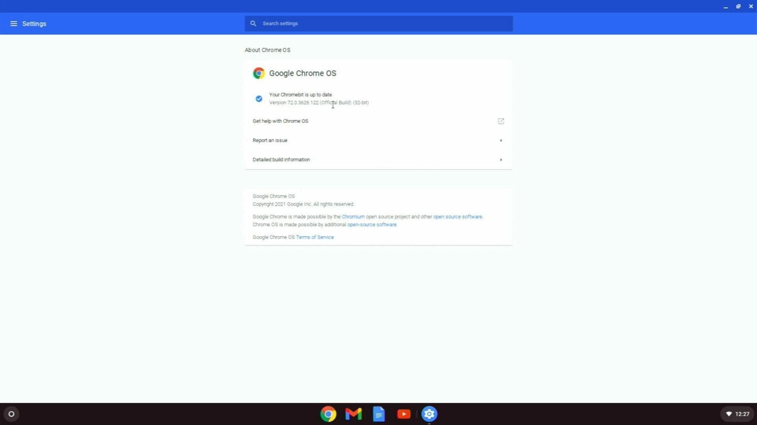The height and width of the screenshot is (425, 757).
Task: View the Terms of Service
Action: [314, 237]
